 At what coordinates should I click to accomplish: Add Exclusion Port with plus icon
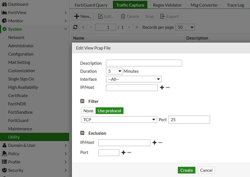pyautogui.click(x=123, y=152)
